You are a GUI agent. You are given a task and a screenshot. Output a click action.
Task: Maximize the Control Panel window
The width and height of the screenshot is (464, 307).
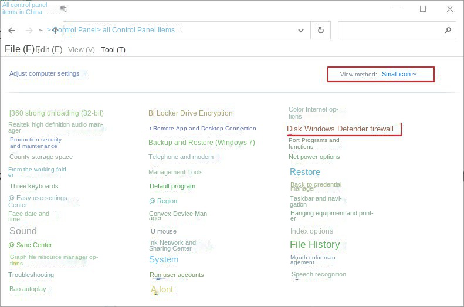(x=423, y=9)
